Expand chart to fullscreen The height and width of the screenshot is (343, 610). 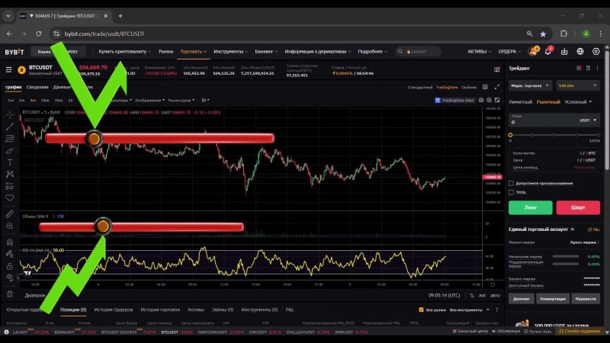coord(497,87)
